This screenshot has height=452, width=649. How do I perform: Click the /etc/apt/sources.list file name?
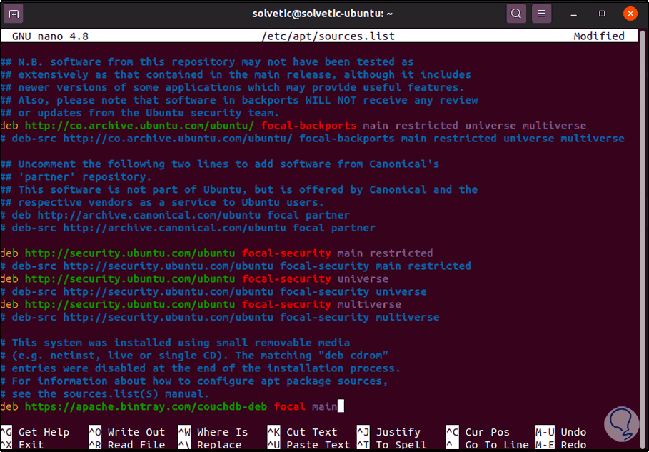[328, 36]
